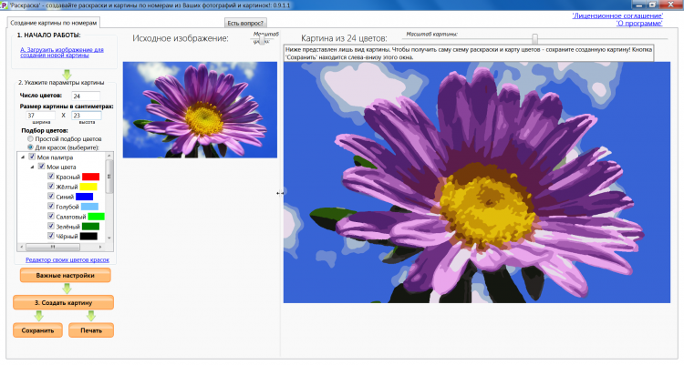Viewport: 684px width, 365px height.
Task: Click the black 'Чёрный' swatch
Action: (x=88, y=237)
